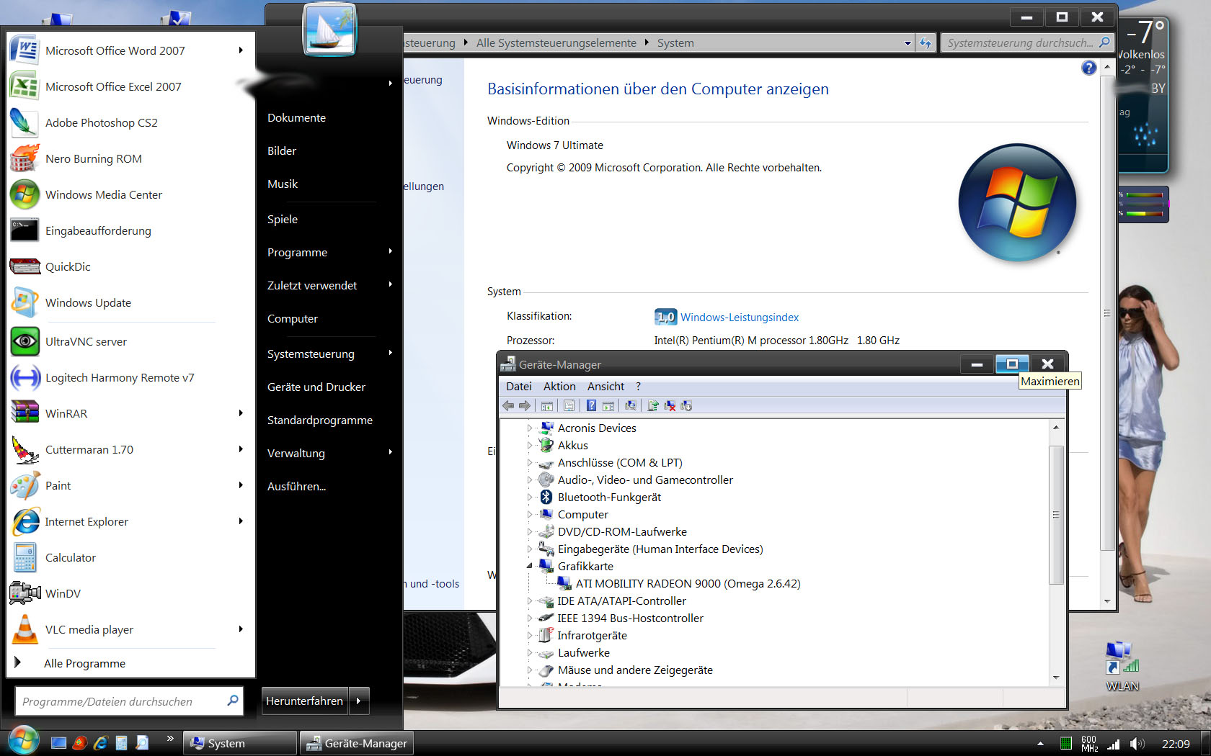Screen dimensions: 1211x756
Task: Focus the Systemsteuerung durchsuchen search box
Action: pos(1027,43)
